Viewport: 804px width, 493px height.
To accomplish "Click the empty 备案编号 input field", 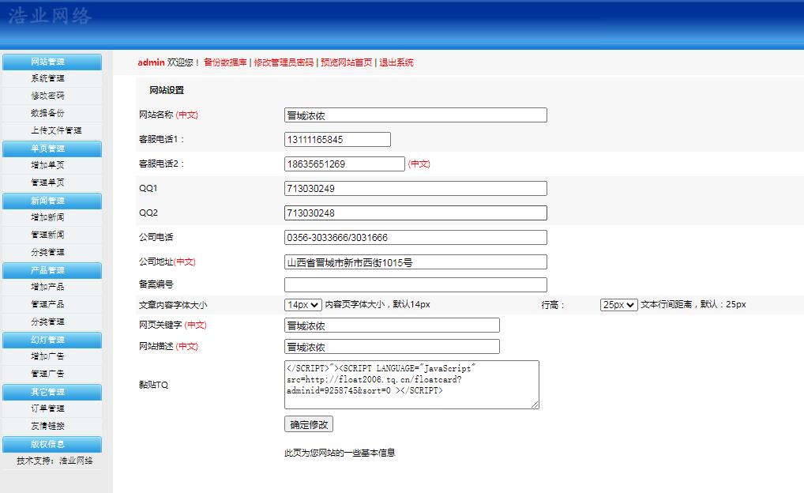I will click(x=416, y=284).
